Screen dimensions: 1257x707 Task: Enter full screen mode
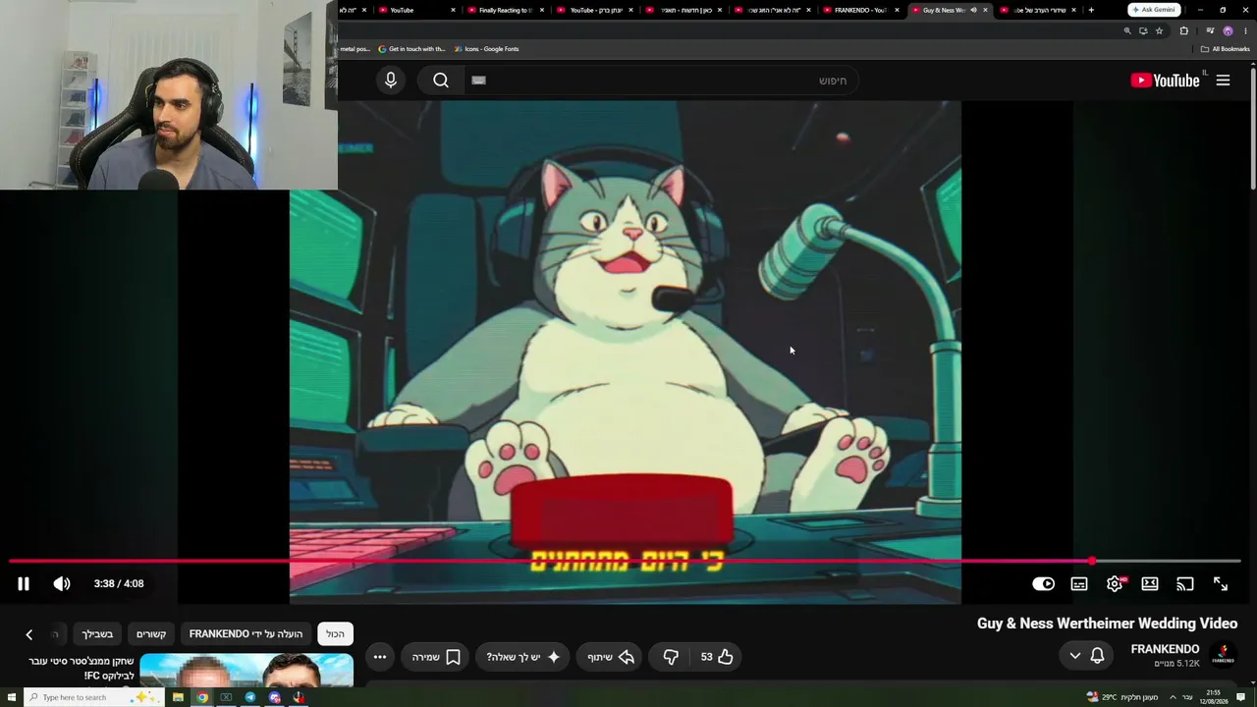pyautogui.click(x=1221, y=583)
